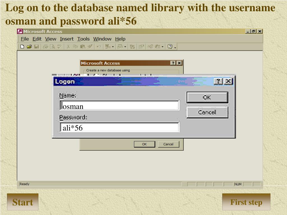Open the Window menu

tap(102, 39)
